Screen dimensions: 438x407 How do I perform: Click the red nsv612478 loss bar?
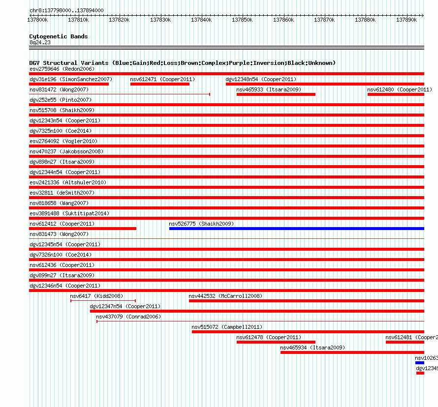(276, 342)
